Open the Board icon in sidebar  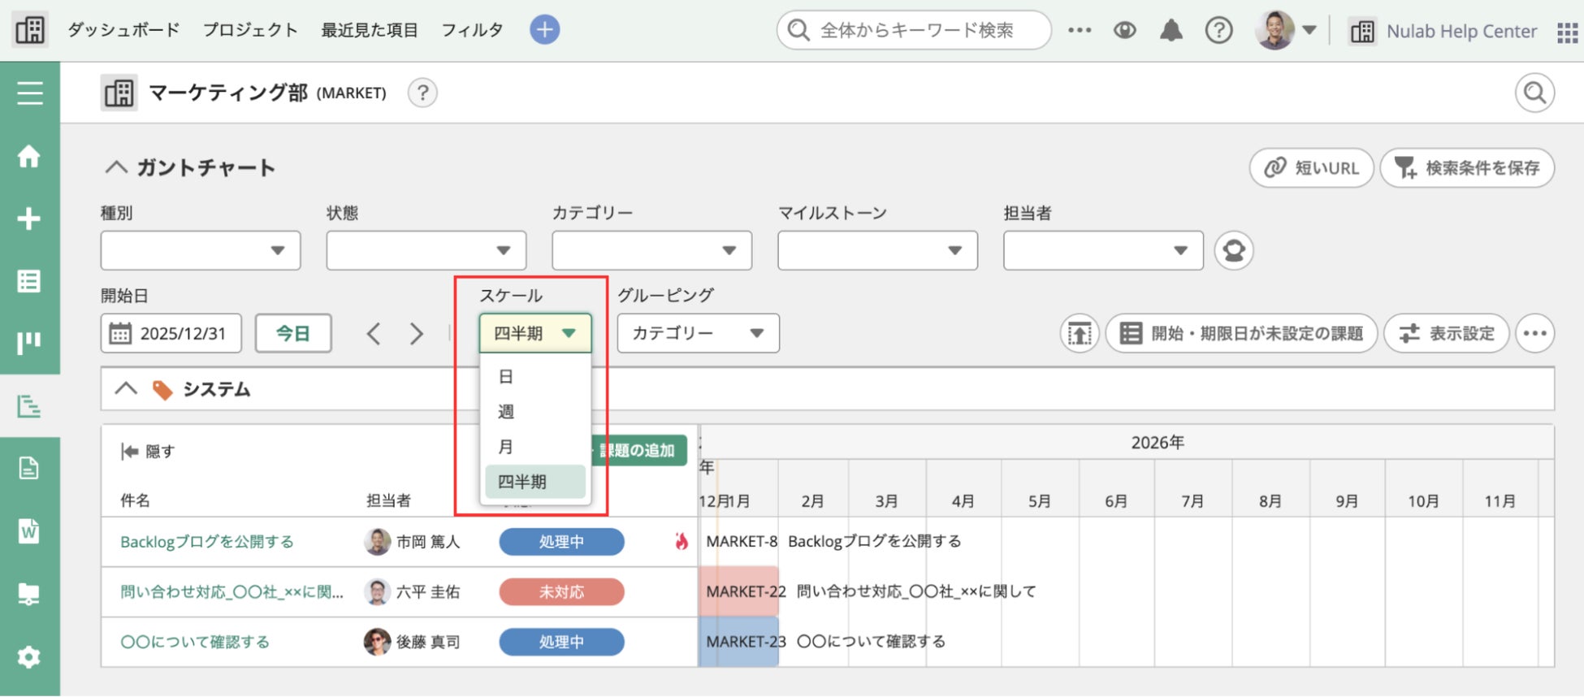29,343
